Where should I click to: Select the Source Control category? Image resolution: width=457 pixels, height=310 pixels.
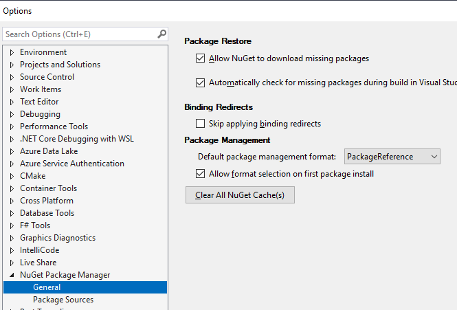point(47,77)
